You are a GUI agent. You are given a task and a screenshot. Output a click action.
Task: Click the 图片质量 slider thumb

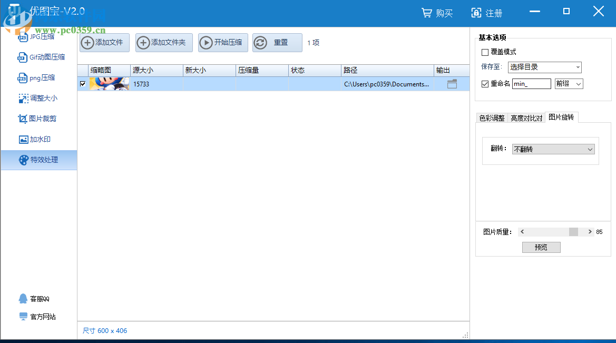573,232
